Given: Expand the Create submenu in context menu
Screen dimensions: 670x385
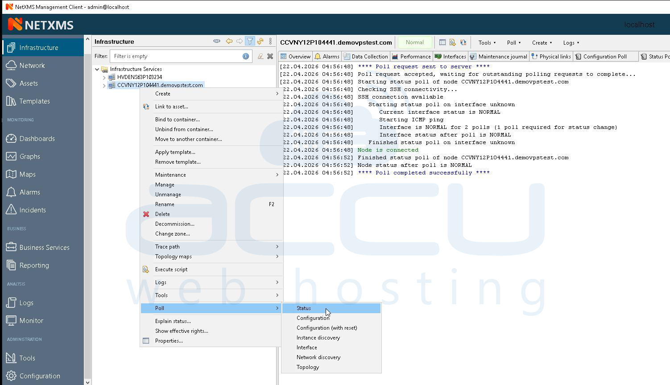Looking at the screenshot, I should point(211,94).
